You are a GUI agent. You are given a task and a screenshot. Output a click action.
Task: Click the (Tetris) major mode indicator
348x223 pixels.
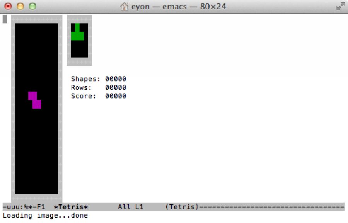(182, 207)
